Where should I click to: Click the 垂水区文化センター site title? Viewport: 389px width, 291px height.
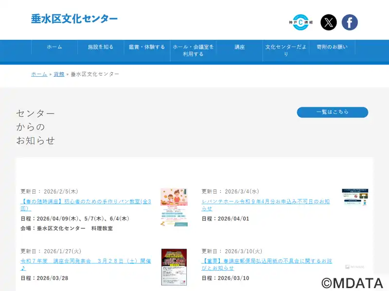click(74, 19)
